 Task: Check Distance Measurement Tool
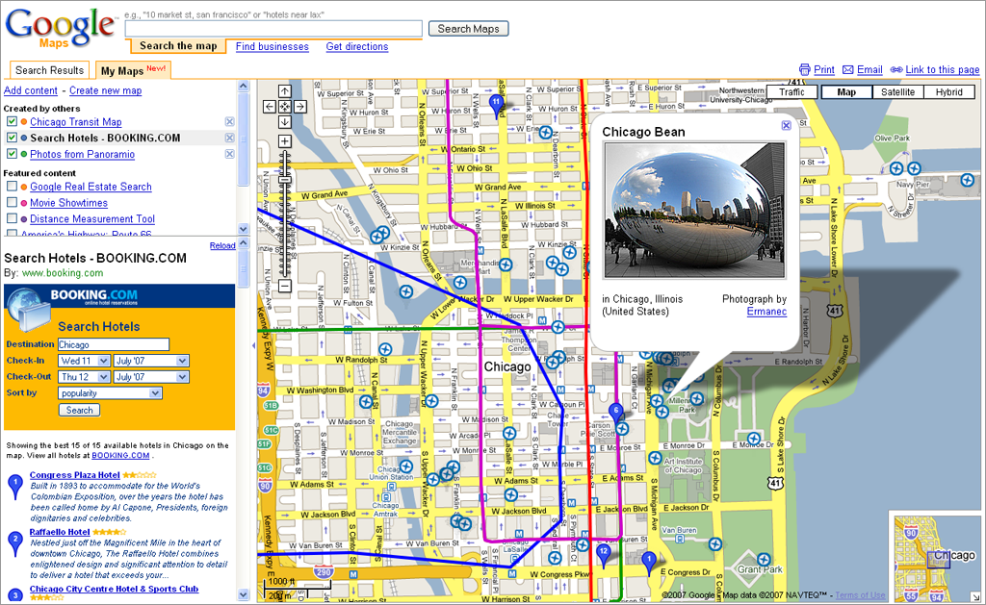click(x=12, y=218)
